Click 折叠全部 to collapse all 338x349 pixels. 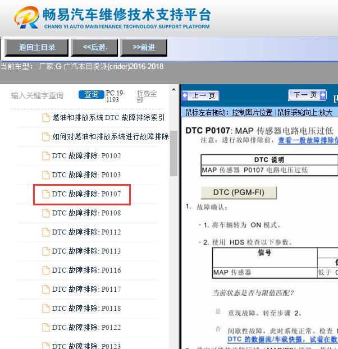(147, 97)
